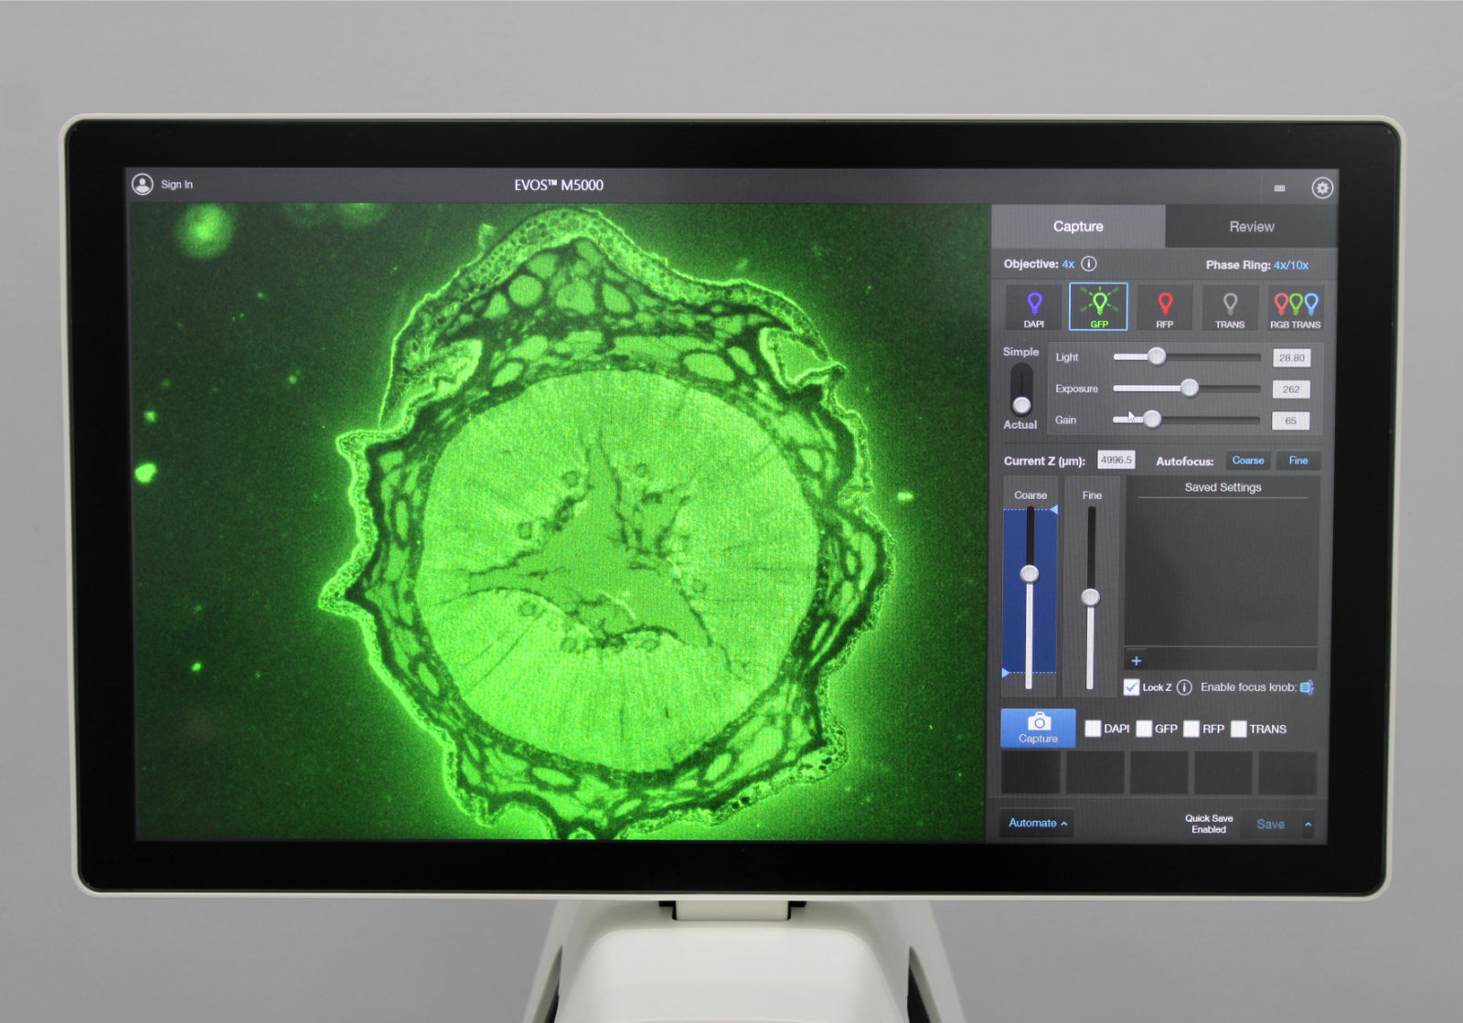Click the Exposure value field 262

point(1291,389)
